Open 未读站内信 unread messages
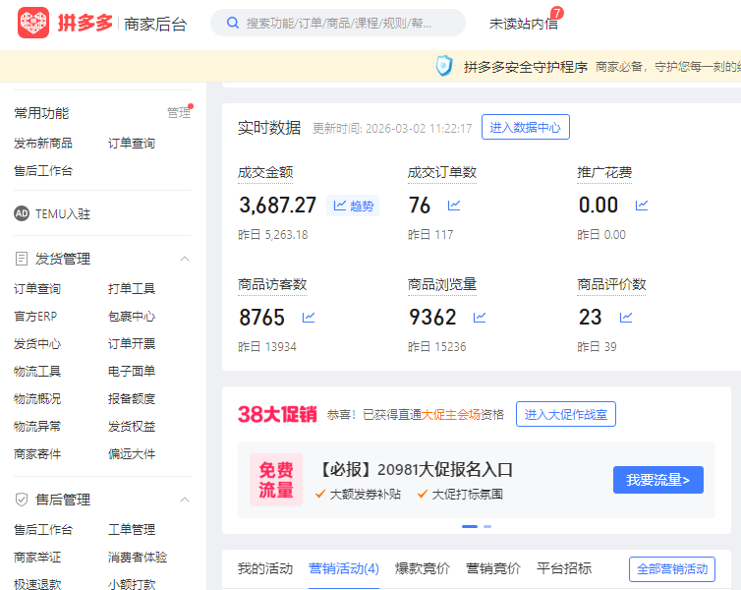 (x=523, y=23)
